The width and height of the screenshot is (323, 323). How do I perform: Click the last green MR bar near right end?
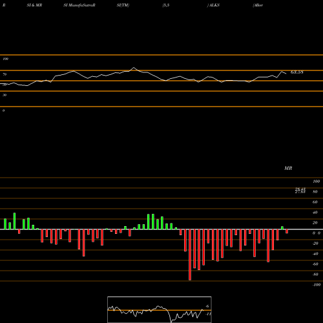coord(282,228)
